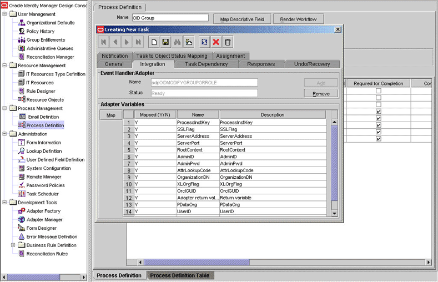This screenshot has width=438, height=282.
Task: Go to previous record arrow
Action: (115, 42)
